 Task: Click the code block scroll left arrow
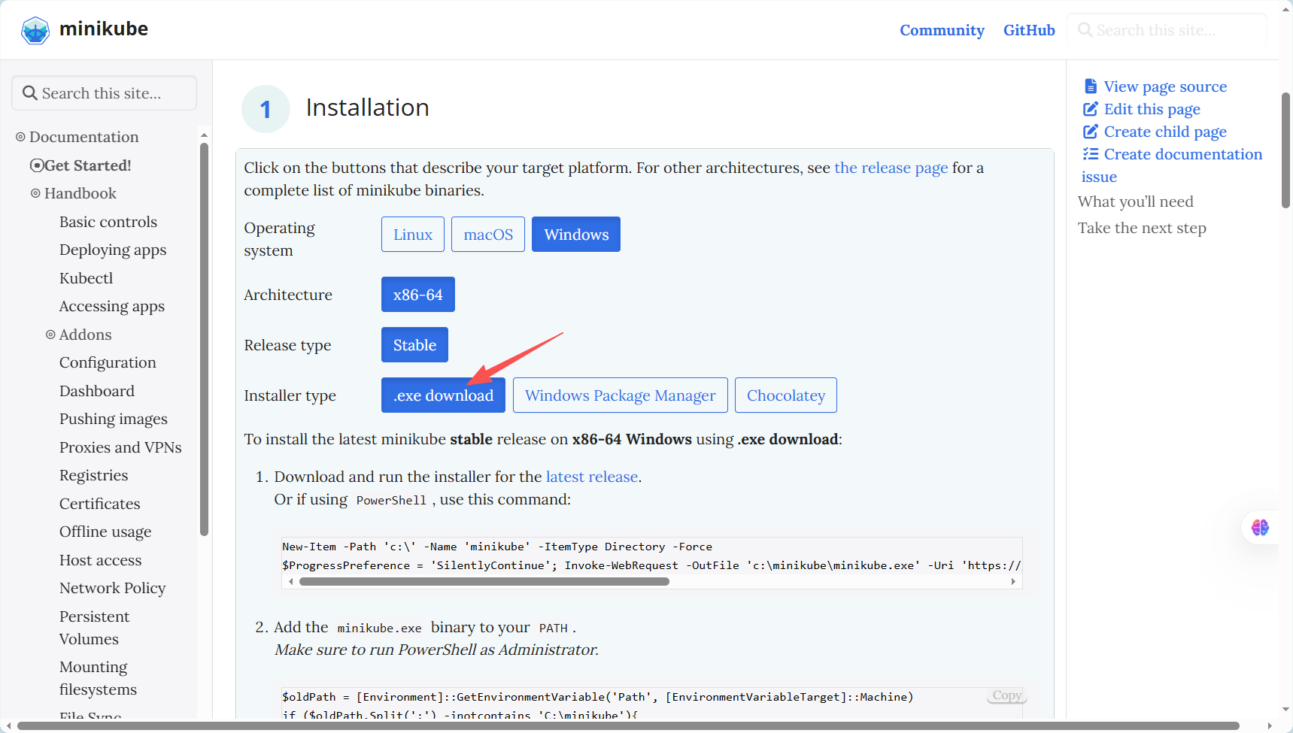[x=291, y=581]
